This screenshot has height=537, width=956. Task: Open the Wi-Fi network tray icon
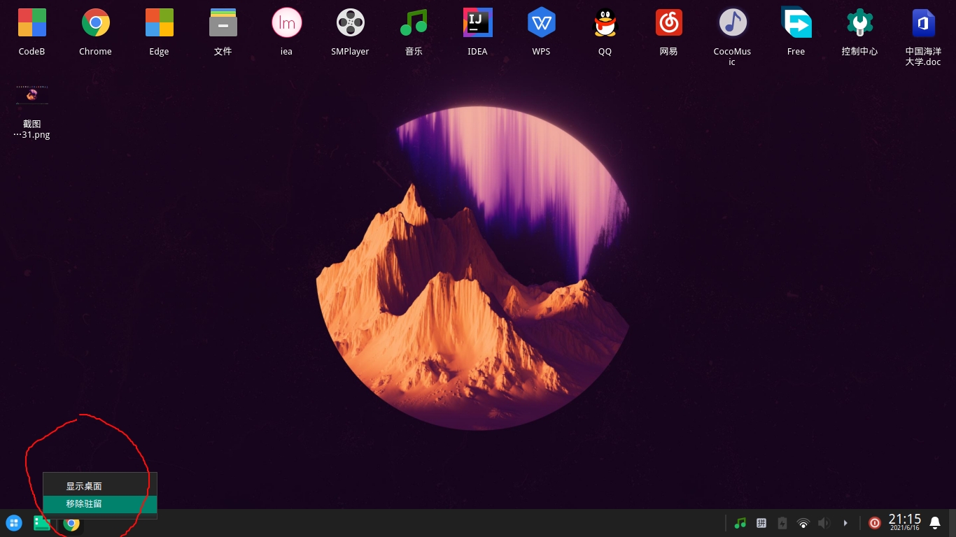pos(803,523)
